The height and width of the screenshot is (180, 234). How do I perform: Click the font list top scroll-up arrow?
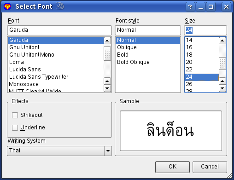coord(107,41)
